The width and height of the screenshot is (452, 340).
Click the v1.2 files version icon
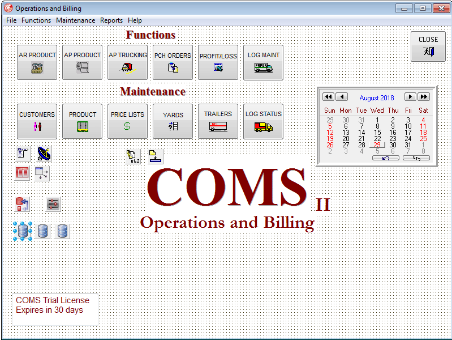(x=133, y=156)
